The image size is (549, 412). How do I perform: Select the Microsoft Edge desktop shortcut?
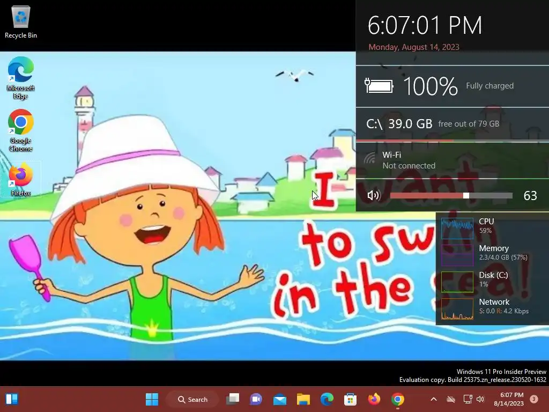[21, 78]
